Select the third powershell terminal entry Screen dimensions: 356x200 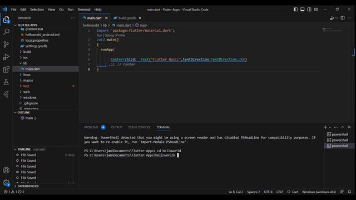point(339,146)
